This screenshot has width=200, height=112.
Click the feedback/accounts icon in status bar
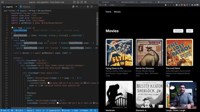(x=91, y=110)
